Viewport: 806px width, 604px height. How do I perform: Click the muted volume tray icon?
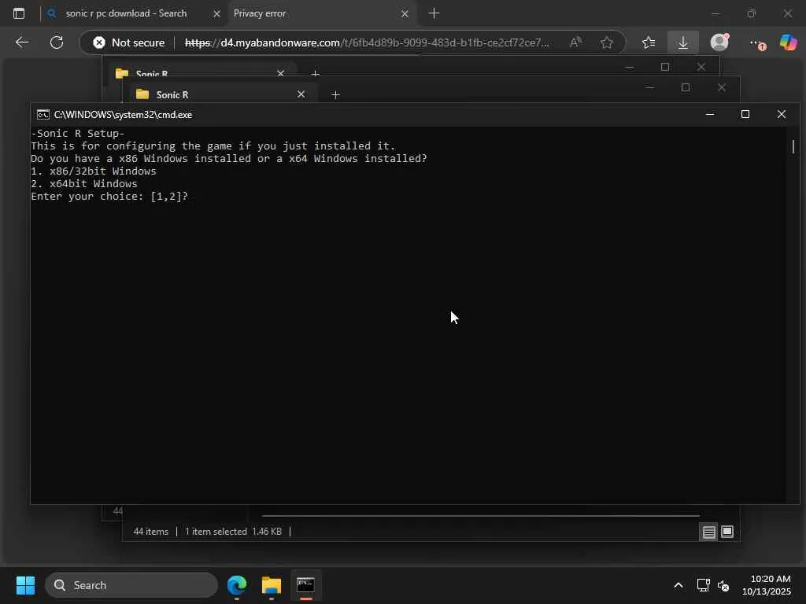723,585
